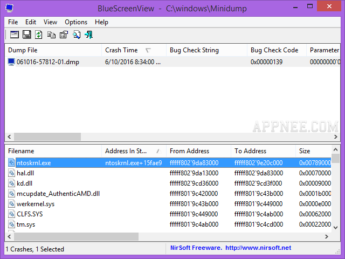Click the Advanced Options toolbar icon
345x259 pixels.
tap(15, 35)
